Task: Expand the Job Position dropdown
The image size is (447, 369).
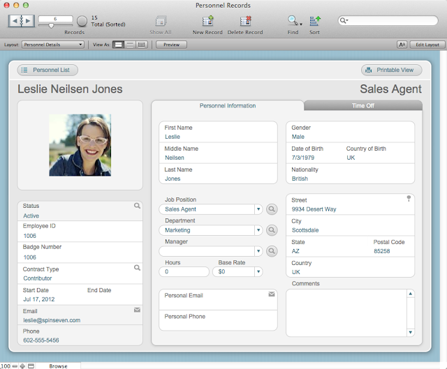Action: coord(258,209)
